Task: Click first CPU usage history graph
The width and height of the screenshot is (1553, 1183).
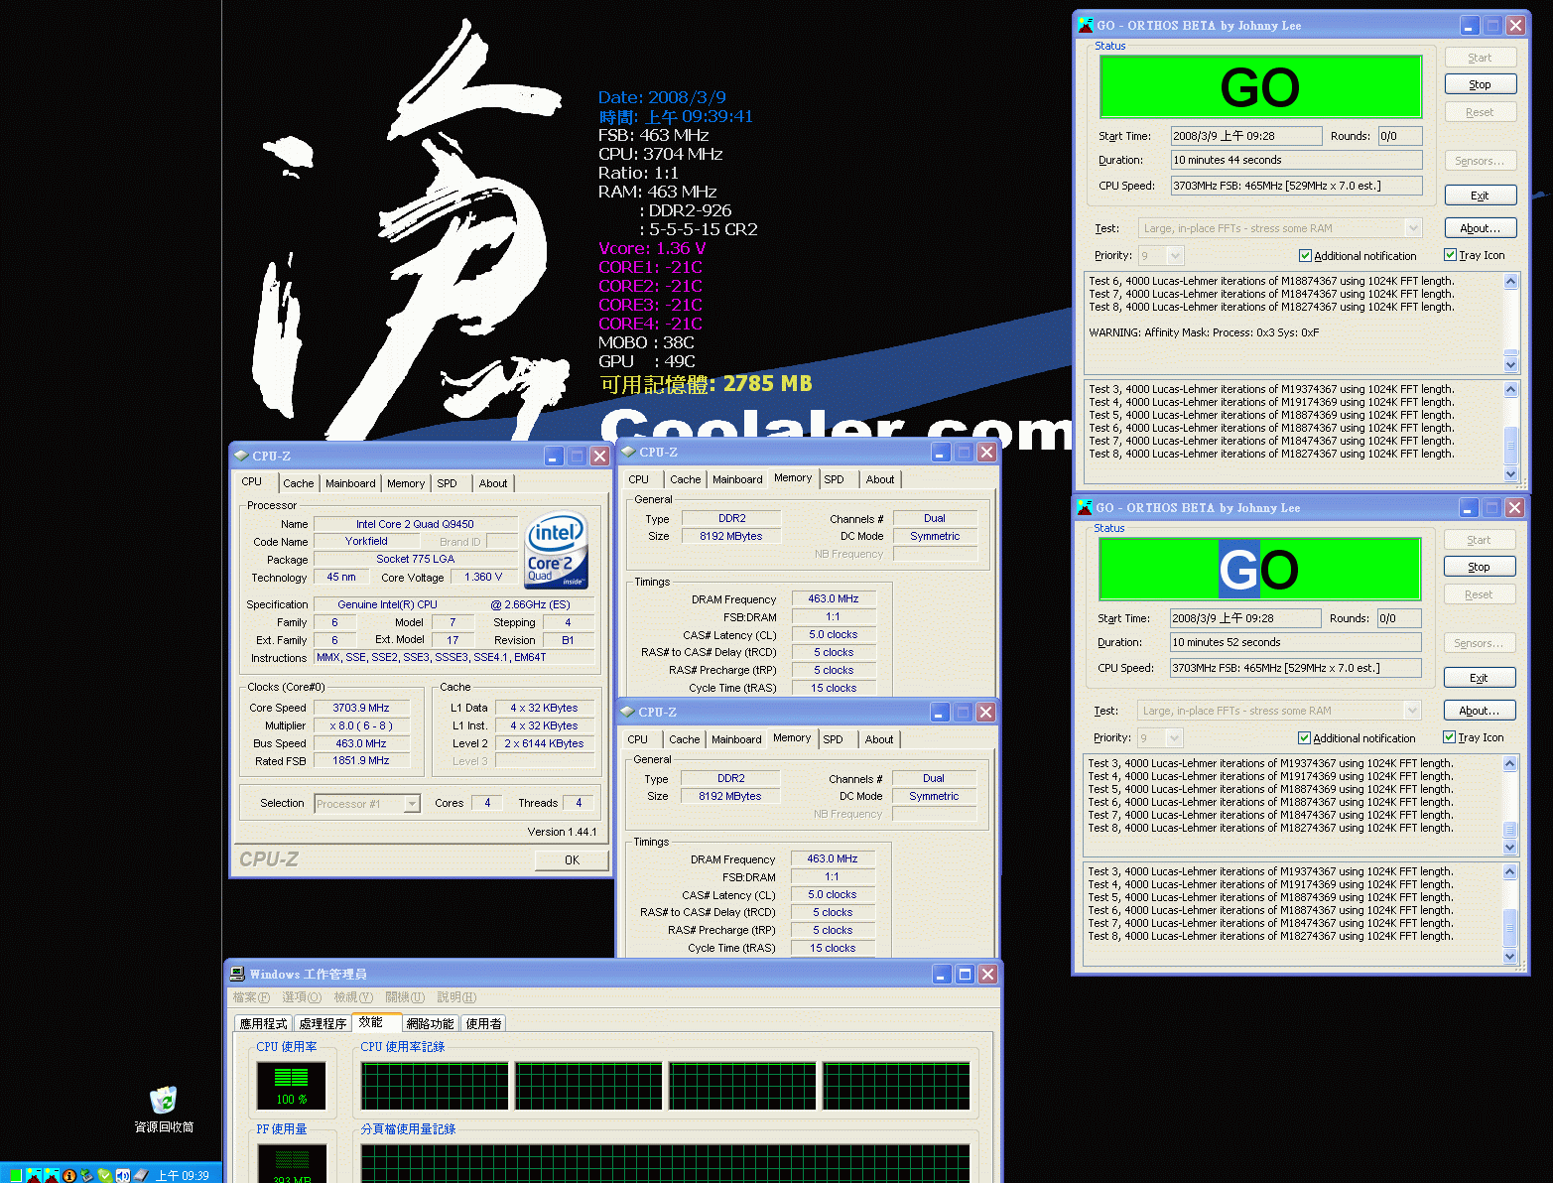Action: [435, 1086]
